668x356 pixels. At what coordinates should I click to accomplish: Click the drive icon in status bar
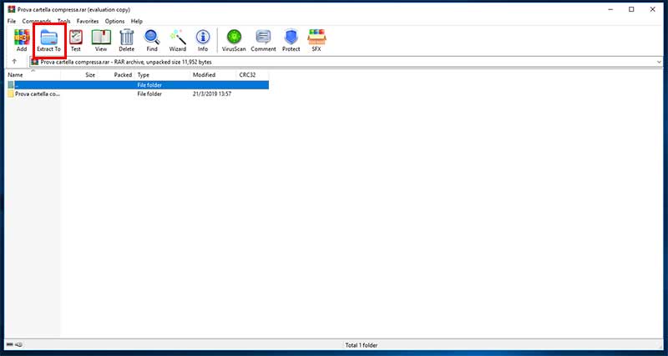(10, 344)
